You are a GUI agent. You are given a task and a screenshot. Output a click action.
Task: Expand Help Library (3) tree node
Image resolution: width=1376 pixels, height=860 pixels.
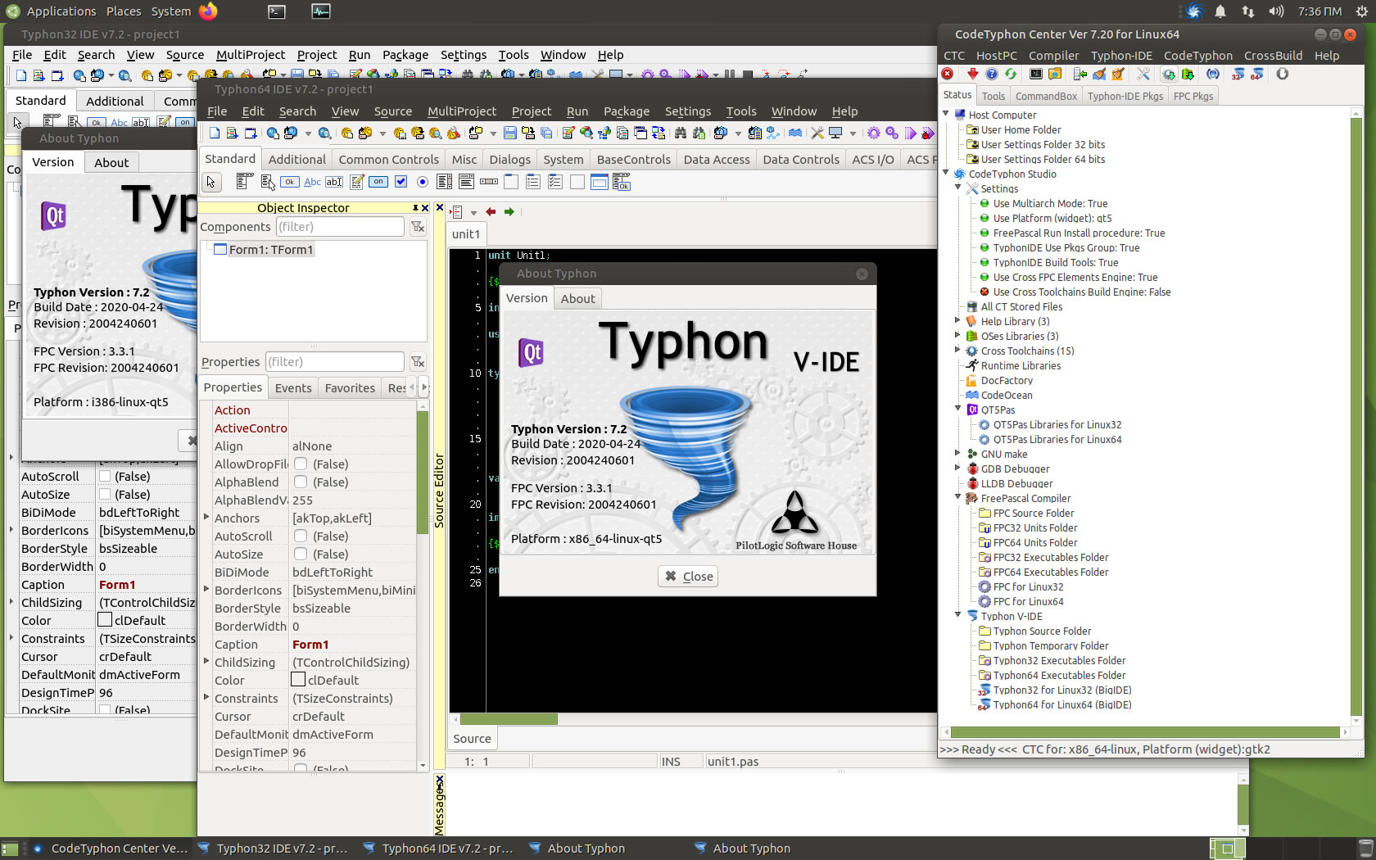[x=957, y=320]
